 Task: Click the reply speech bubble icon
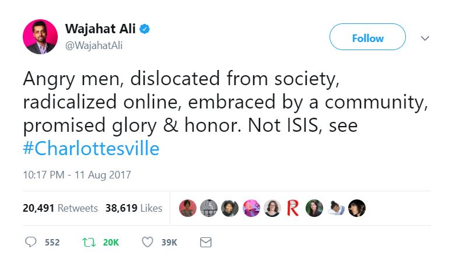pos(31,241)
